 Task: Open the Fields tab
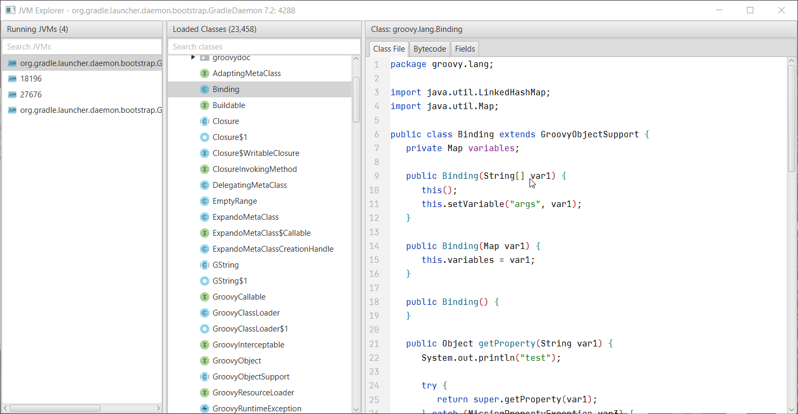pos(465,49)
